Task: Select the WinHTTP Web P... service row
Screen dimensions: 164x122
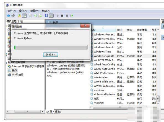Action: pyautogui.click(x=123, y=60)
